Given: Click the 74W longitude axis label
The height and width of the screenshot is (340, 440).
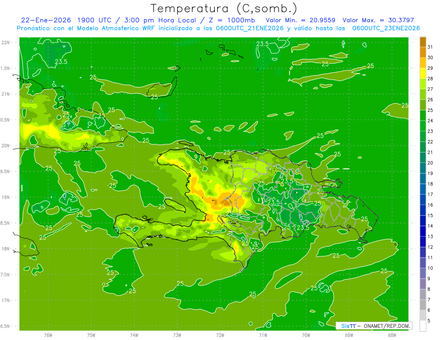Looking at the screenshot, I should pos(134,335).
